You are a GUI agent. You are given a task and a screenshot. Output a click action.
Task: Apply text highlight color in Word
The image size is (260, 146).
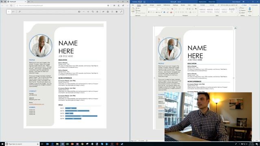coord(168,12)
